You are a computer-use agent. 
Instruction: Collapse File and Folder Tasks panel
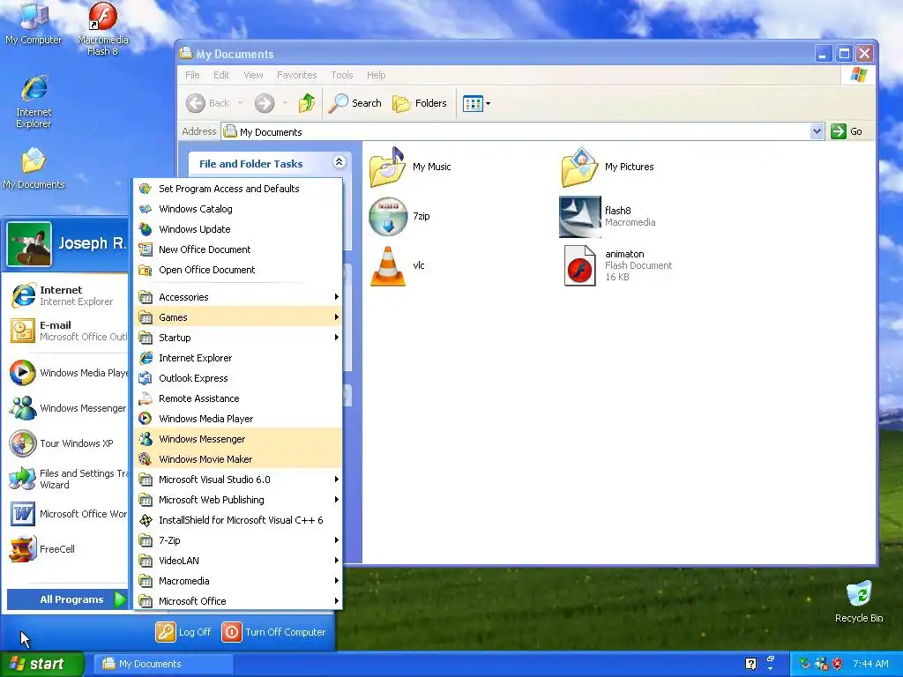tap(340, 162)
